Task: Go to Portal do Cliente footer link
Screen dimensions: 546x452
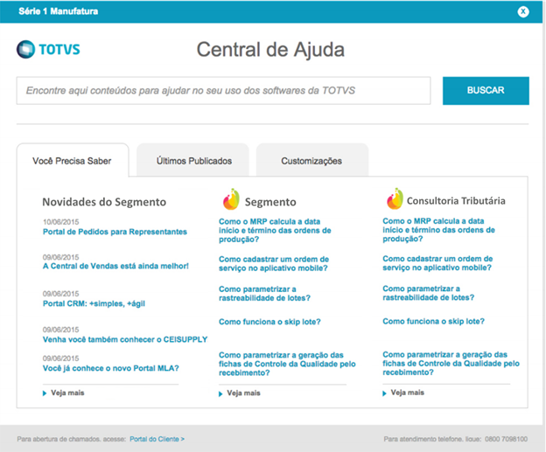Action: click(157, 439)
